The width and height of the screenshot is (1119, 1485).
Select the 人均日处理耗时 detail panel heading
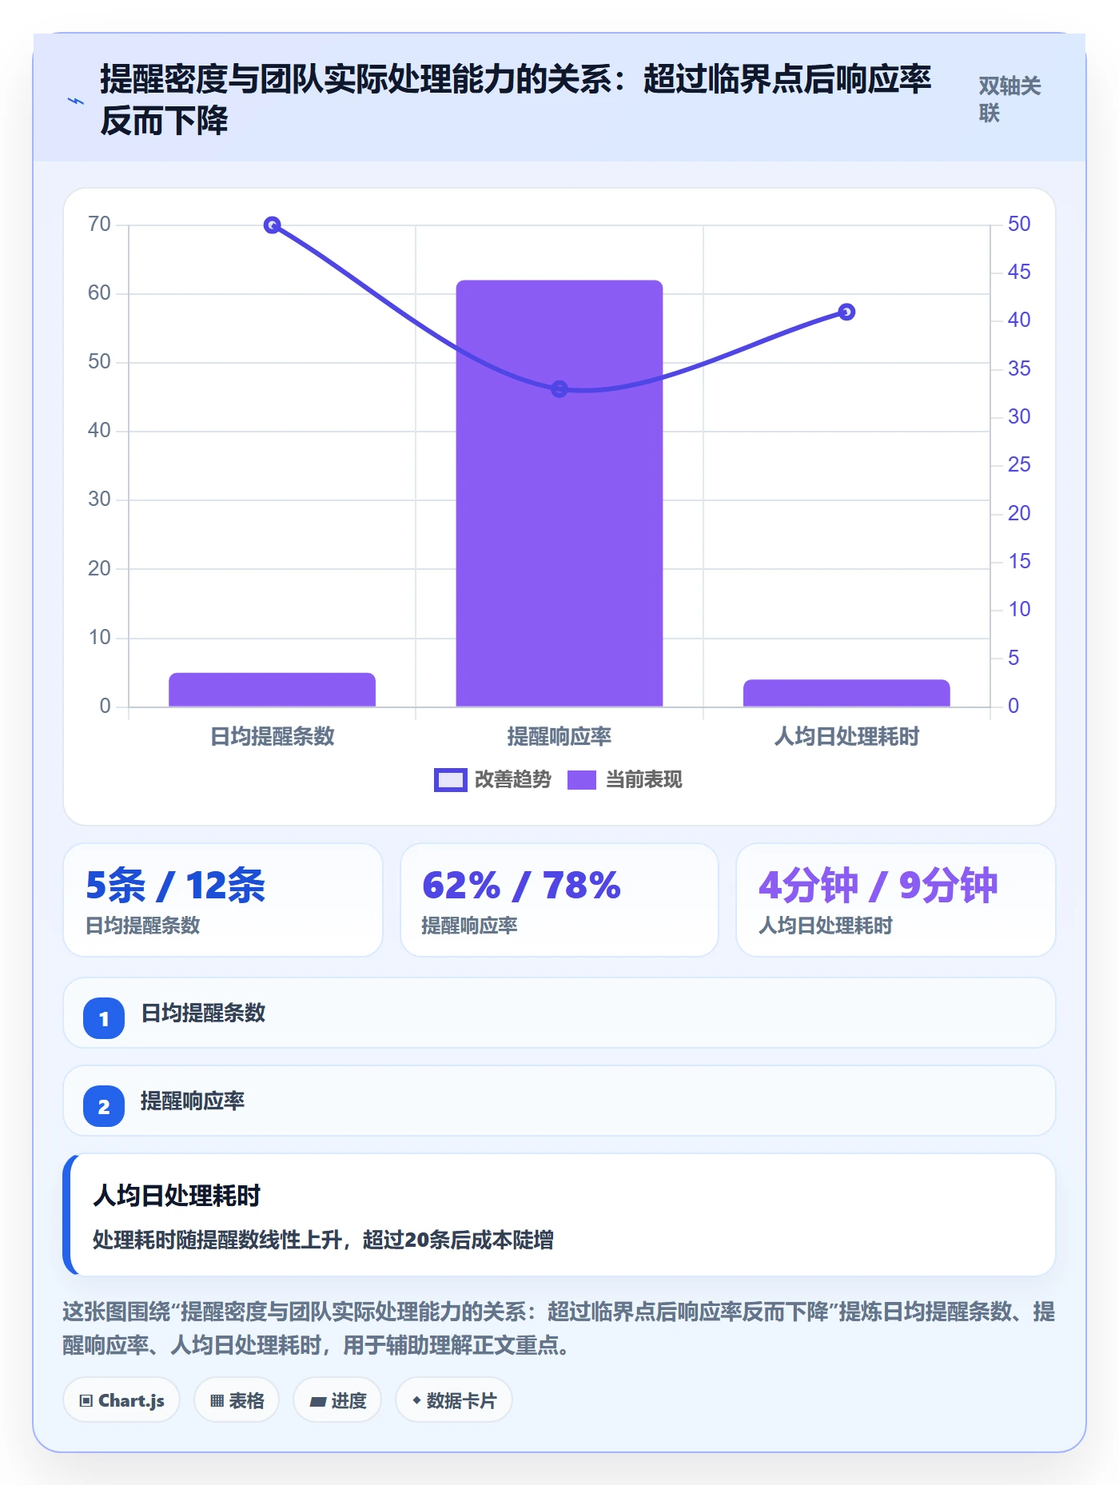(177, 1196)
